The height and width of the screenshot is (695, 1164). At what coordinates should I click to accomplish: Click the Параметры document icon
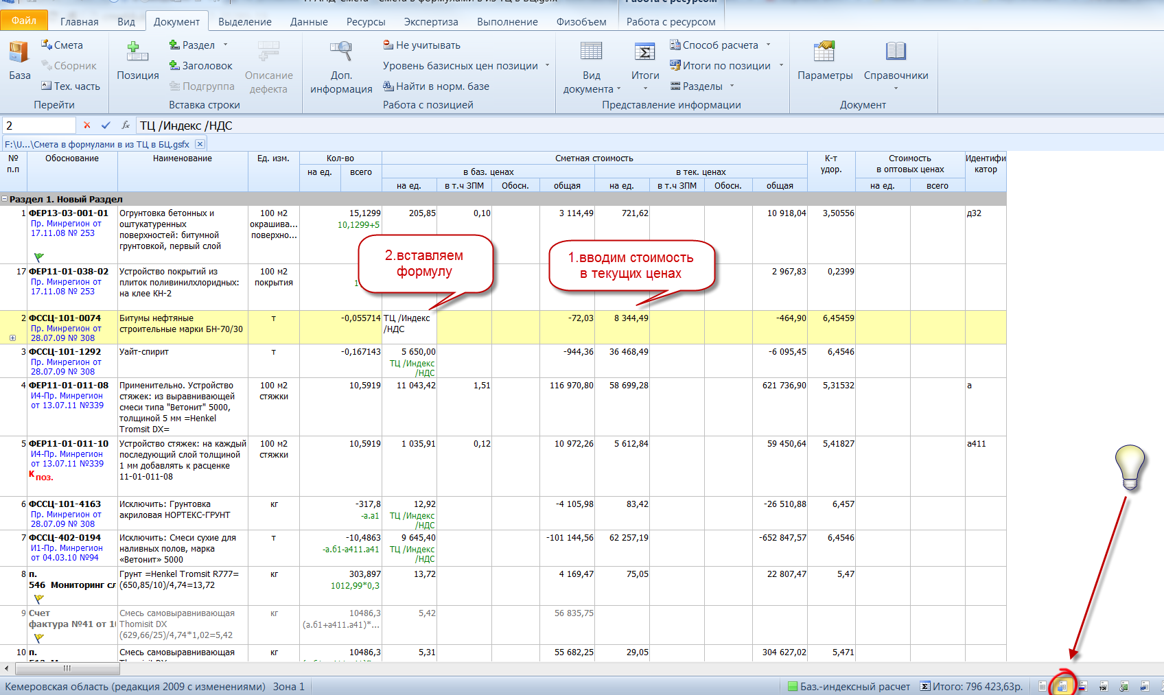coord(824,53)
